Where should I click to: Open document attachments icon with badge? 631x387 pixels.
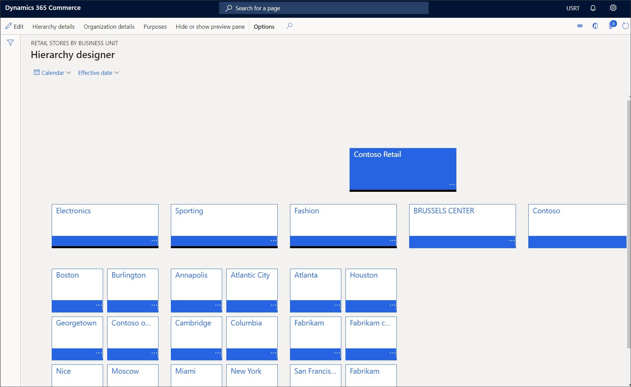[612, 25]
